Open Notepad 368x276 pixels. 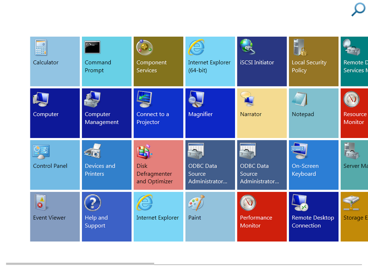point(314,113)
